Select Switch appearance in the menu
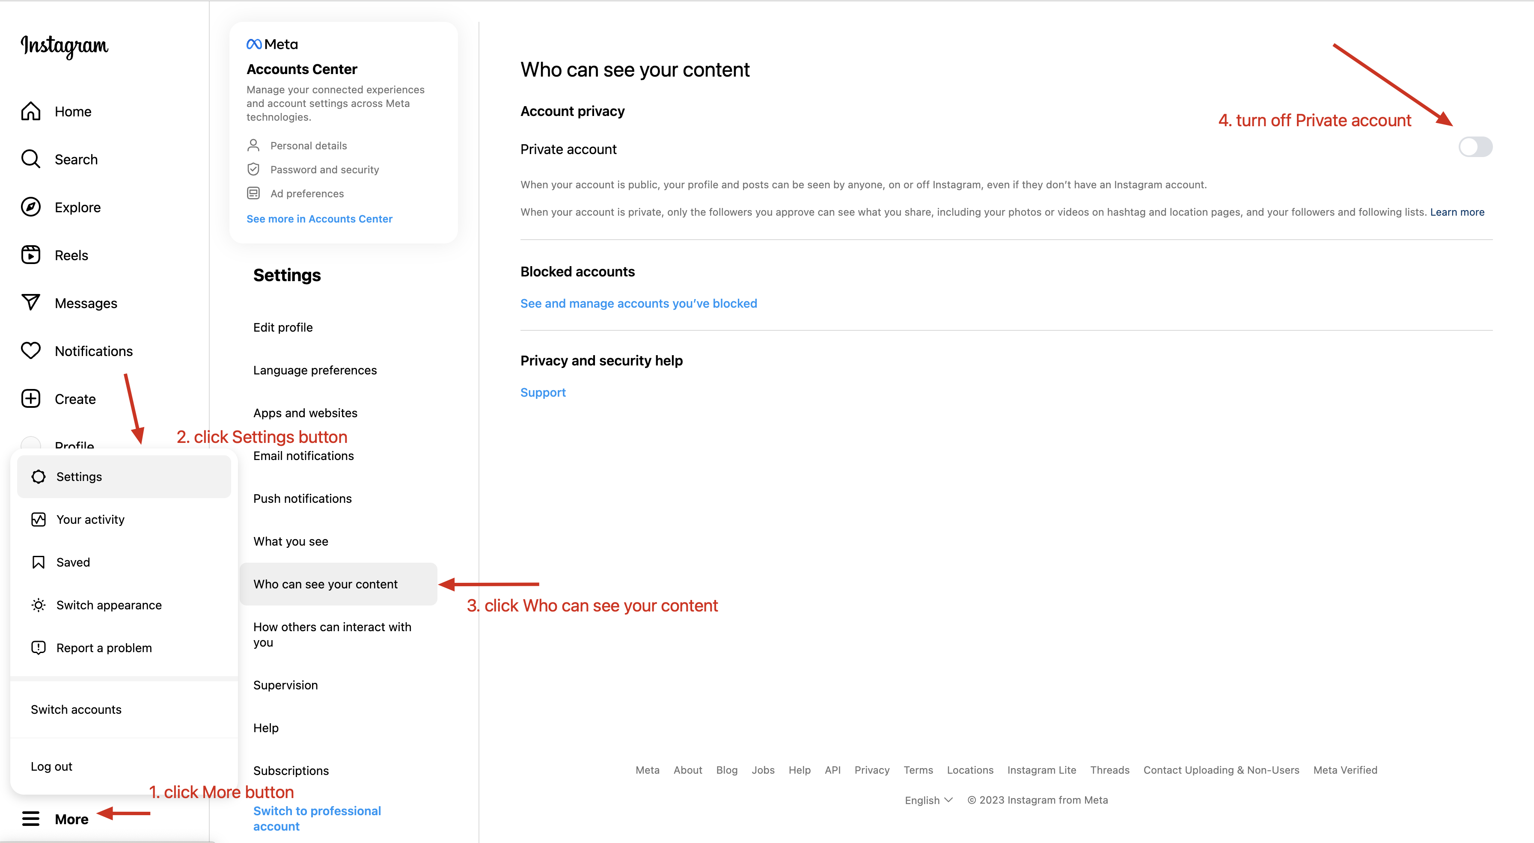1534x843 pixels. tap(108, 605)
